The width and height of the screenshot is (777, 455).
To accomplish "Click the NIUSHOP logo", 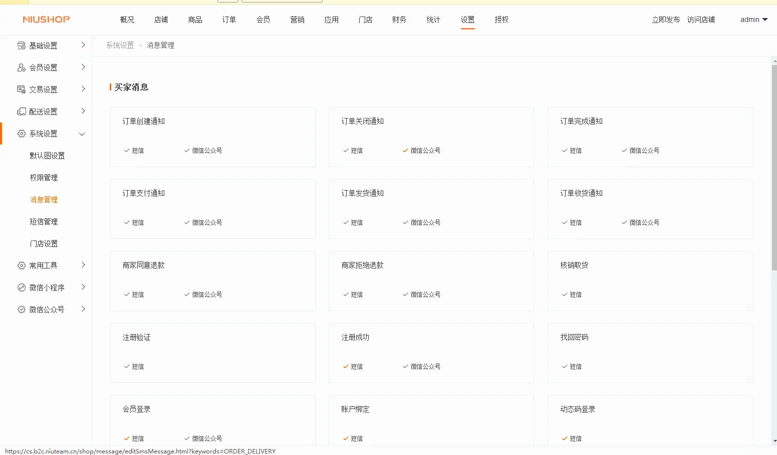I will [46, 19].
